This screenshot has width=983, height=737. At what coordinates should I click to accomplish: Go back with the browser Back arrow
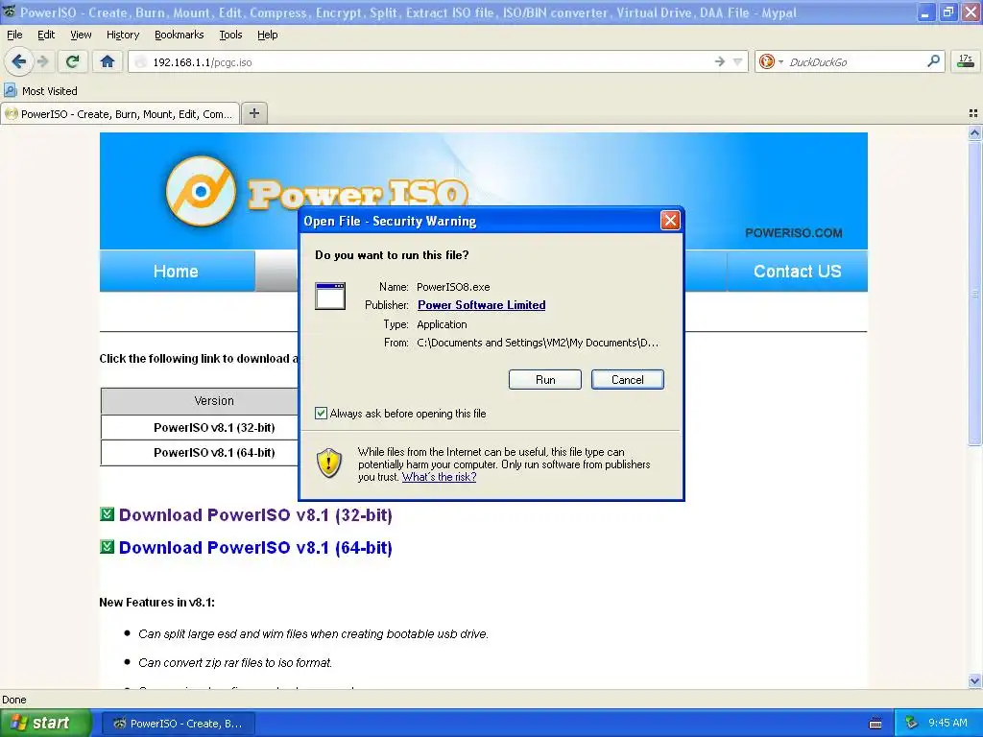(x=19, y=61)
